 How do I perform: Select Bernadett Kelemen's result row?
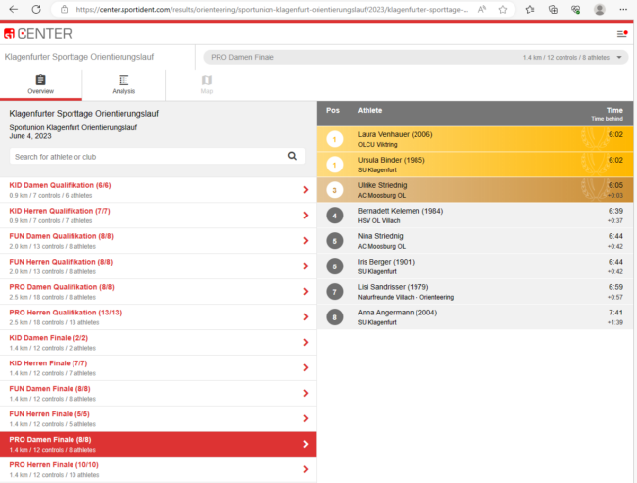coord(475,216)
